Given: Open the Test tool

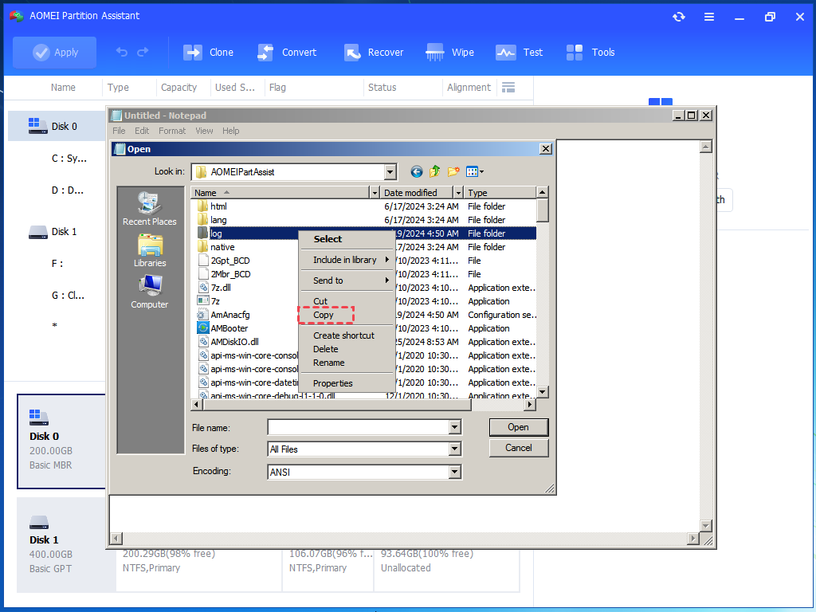Looking at the screenshot, I should [519, 52].
